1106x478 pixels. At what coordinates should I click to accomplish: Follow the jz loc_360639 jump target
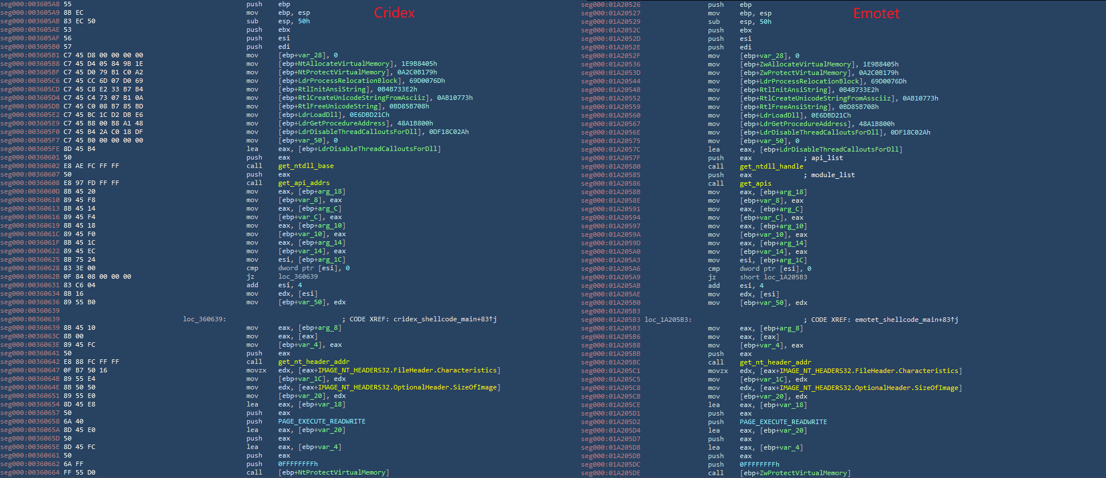point(298,276)
